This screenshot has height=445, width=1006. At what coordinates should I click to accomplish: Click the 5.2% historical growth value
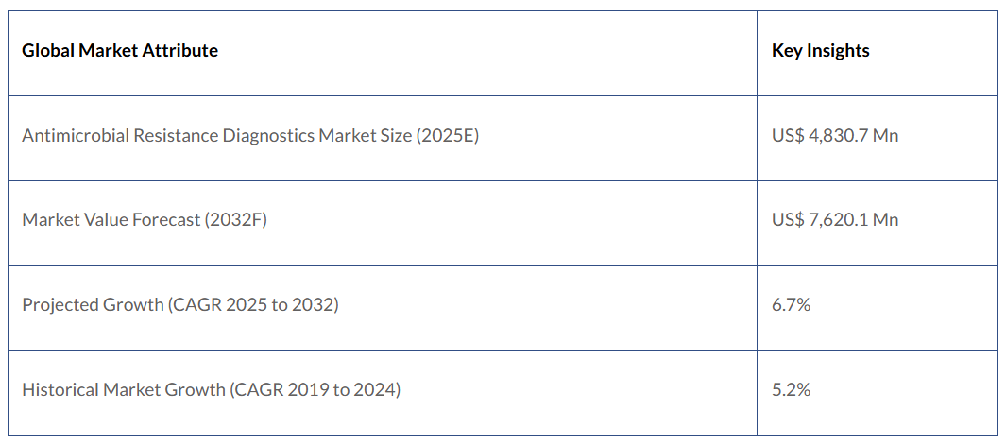[x=791, y=388]
